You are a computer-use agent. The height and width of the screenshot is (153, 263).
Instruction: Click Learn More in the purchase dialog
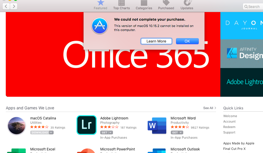156,41
